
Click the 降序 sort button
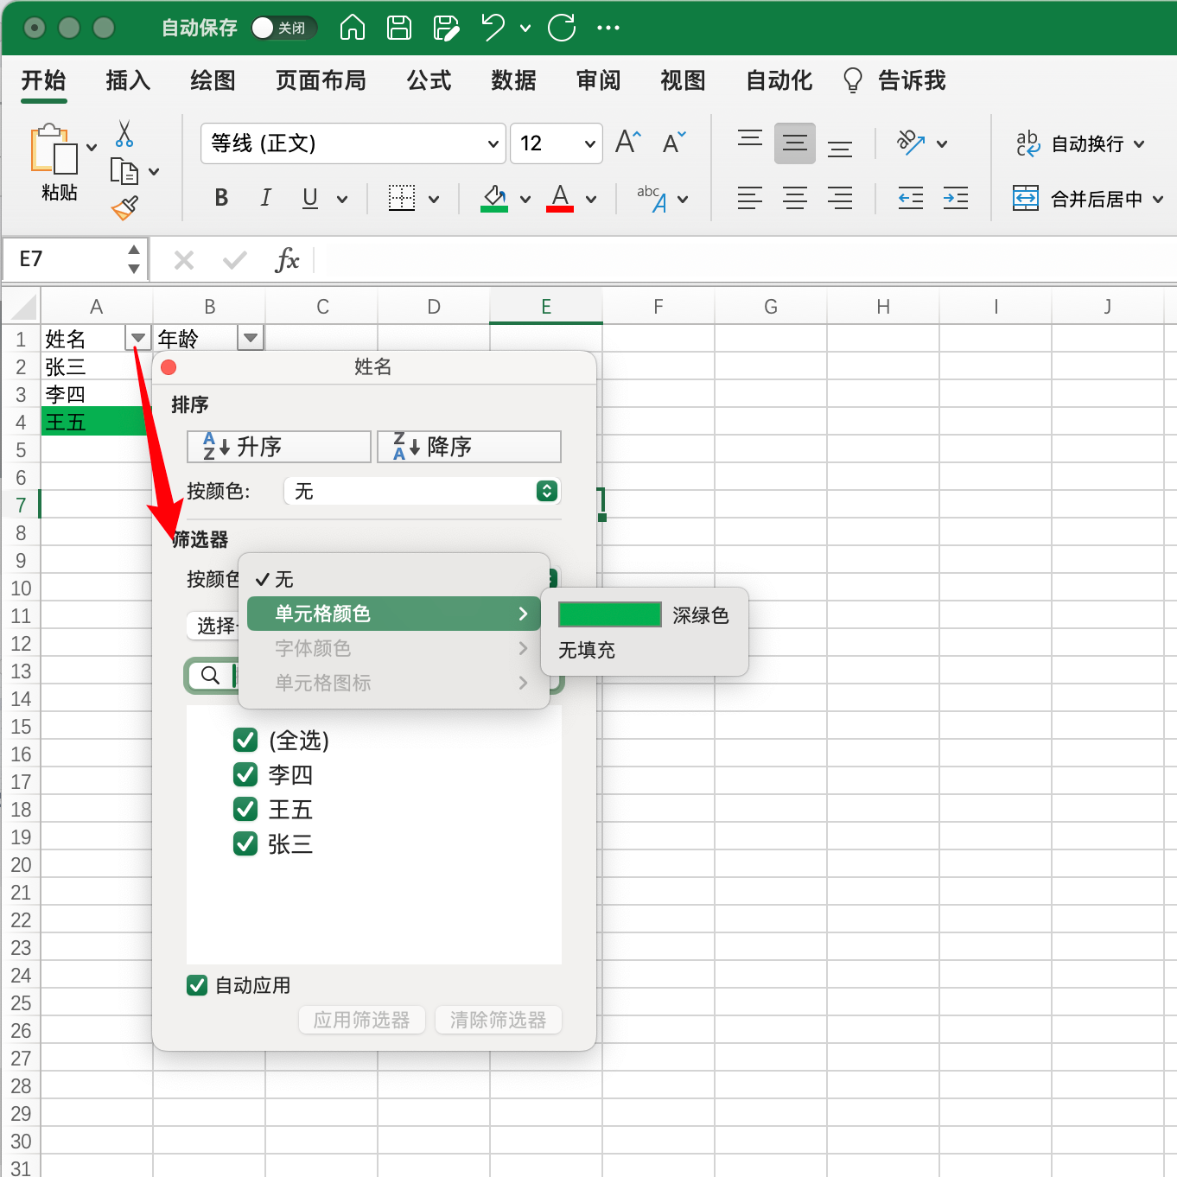[469, 447]
